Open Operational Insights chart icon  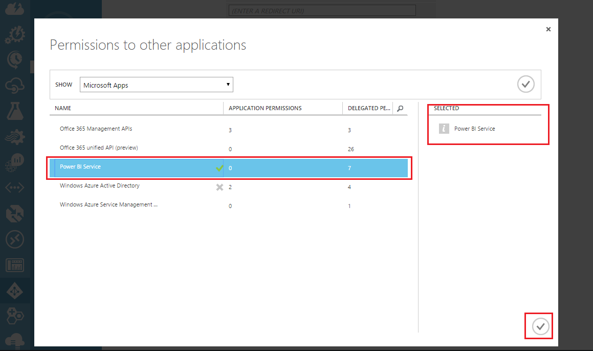point(15,162)
